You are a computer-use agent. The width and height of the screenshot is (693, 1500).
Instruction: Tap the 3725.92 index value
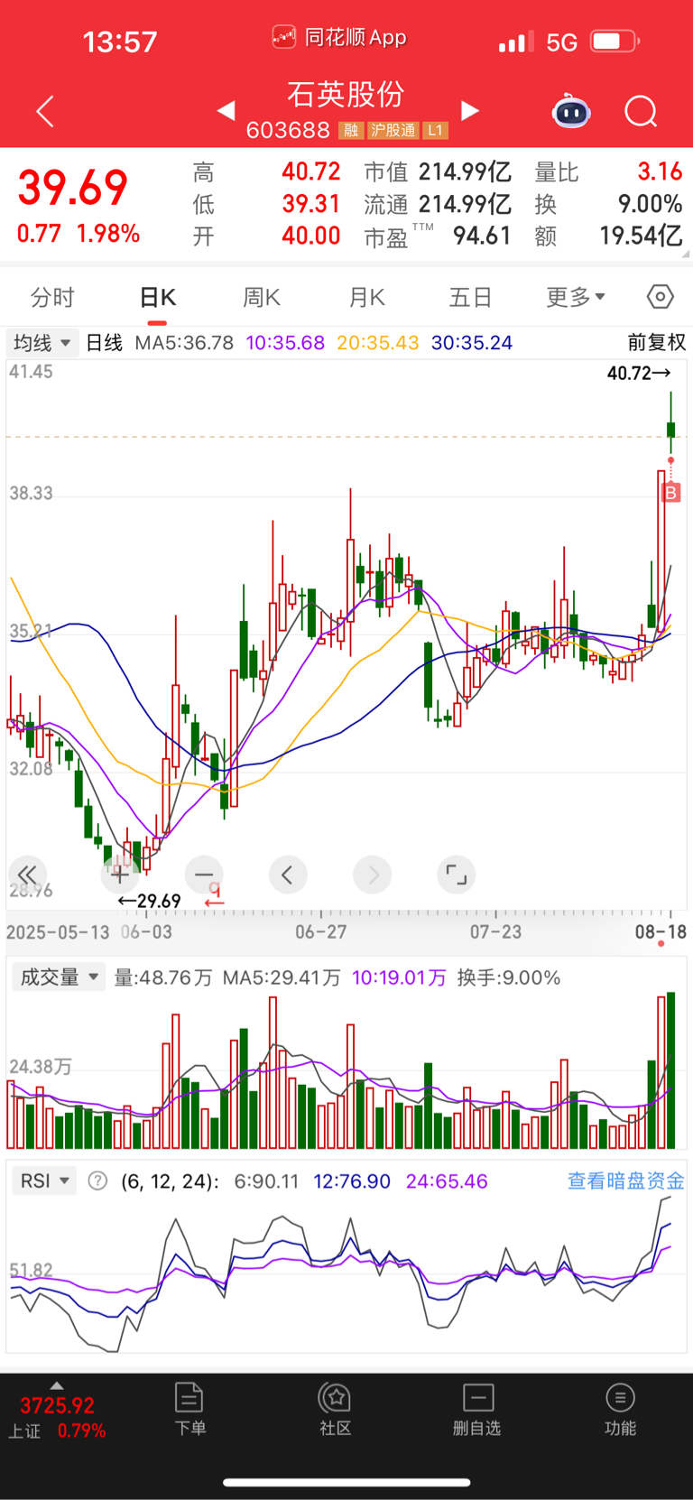point(58,1405)
